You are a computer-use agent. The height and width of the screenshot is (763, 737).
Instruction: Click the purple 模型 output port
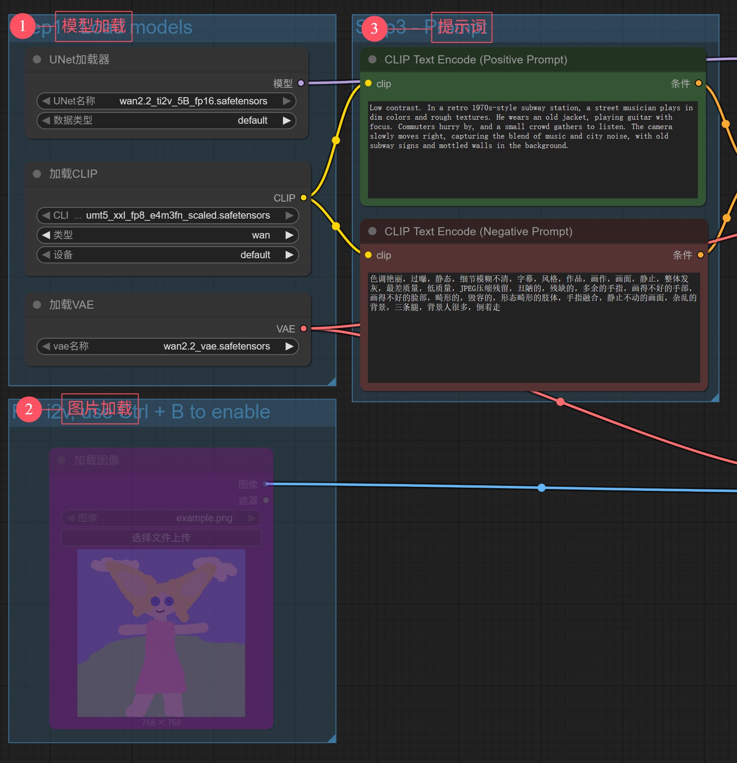pos(301,83)
